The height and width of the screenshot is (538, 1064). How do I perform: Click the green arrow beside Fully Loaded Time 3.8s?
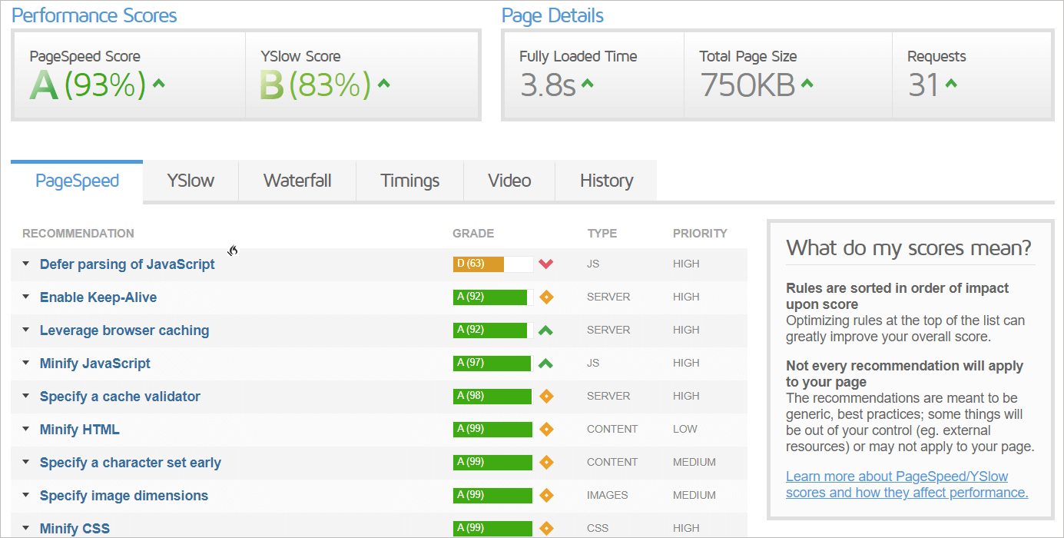[587, 84]
